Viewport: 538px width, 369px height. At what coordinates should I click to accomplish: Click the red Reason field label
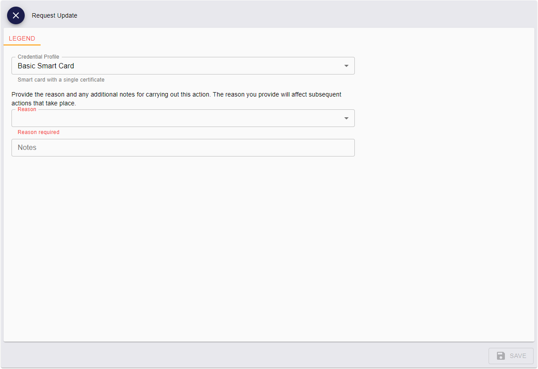pyautogui.click(x=27, y=109)
